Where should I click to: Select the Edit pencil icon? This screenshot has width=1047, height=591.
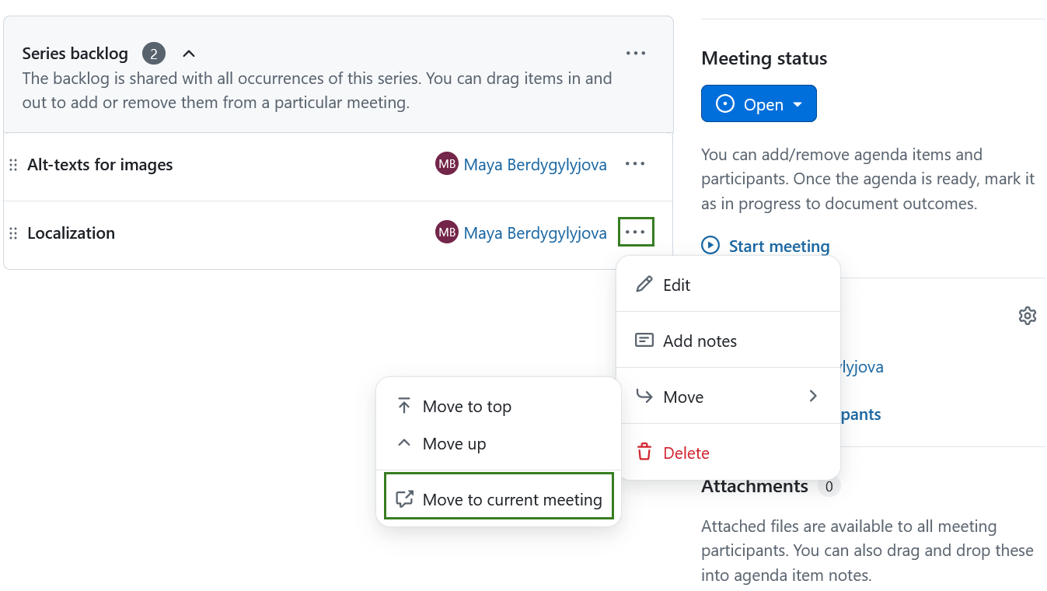coord(644,285)
